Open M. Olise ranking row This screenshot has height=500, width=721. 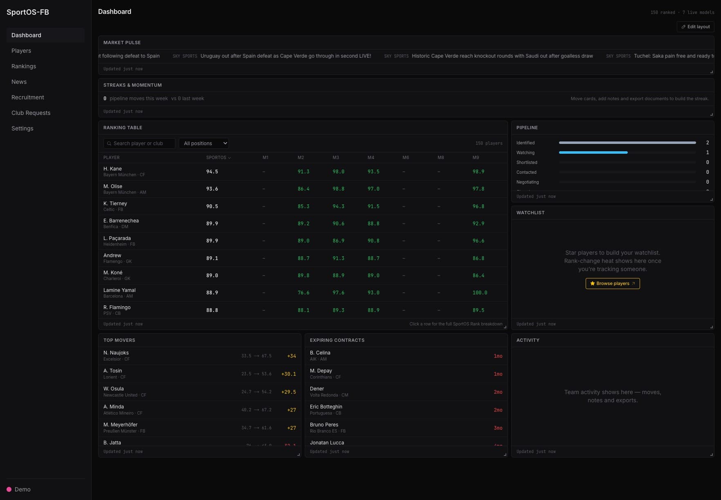(x=303, y=189)
